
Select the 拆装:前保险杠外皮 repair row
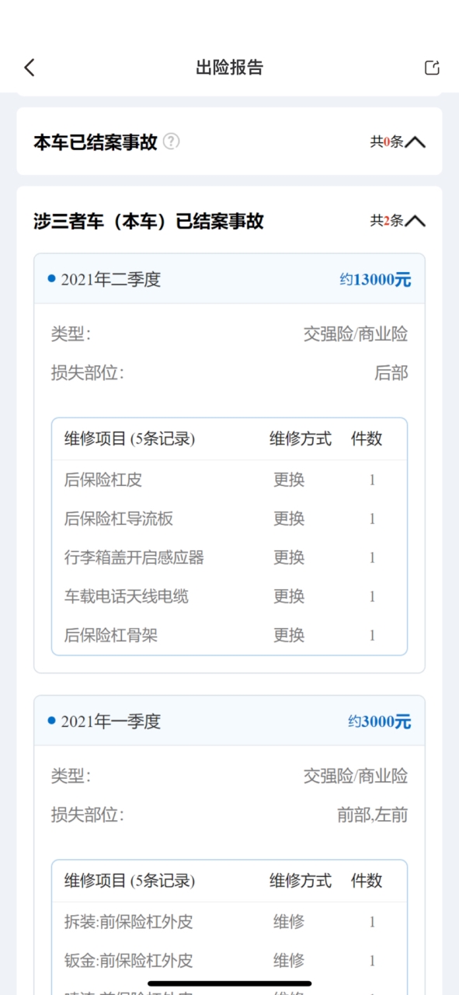tap(229, 922)
